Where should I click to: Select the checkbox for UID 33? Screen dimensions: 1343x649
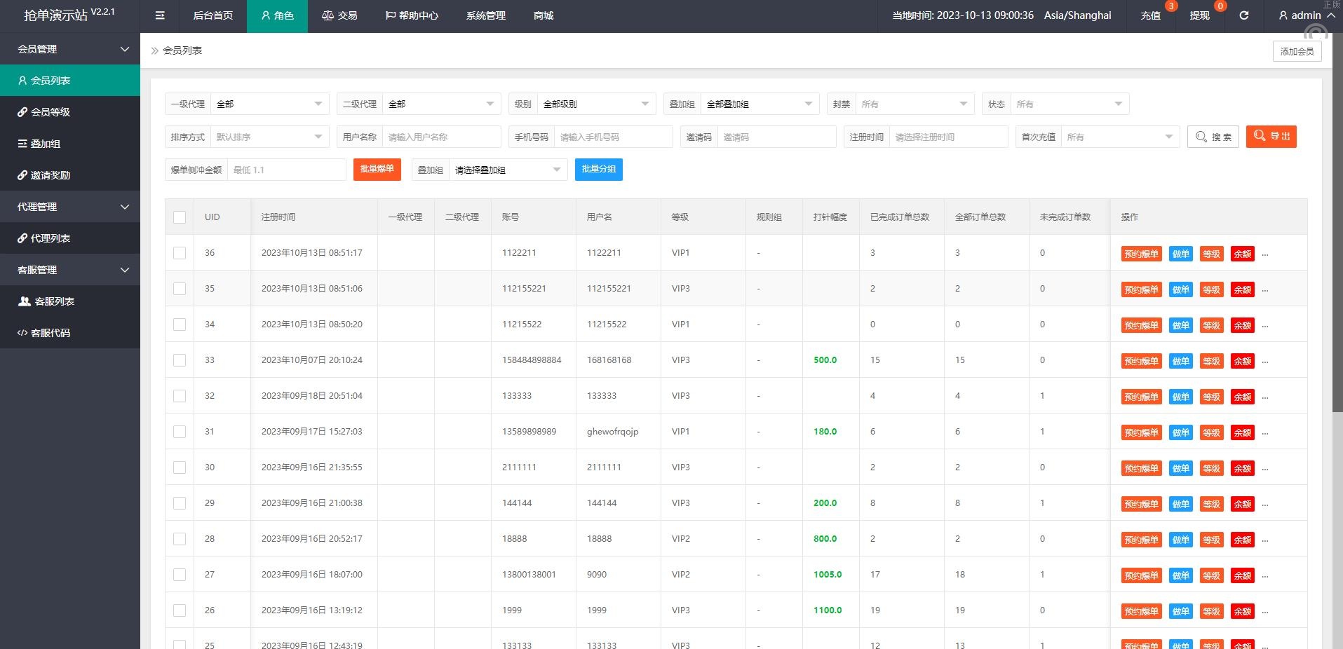coord(180,360)
